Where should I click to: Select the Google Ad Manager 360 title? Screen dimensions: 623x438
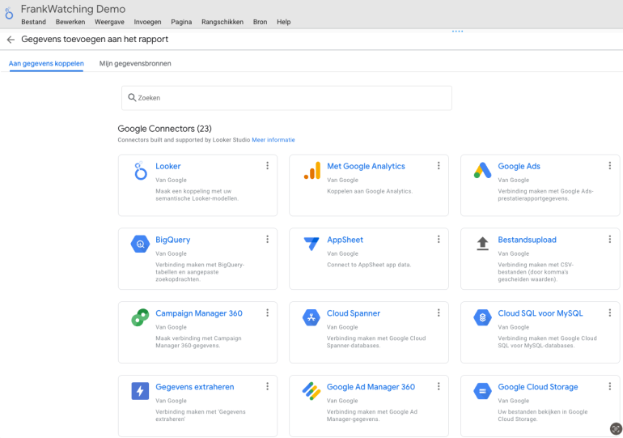pos(371,387)
